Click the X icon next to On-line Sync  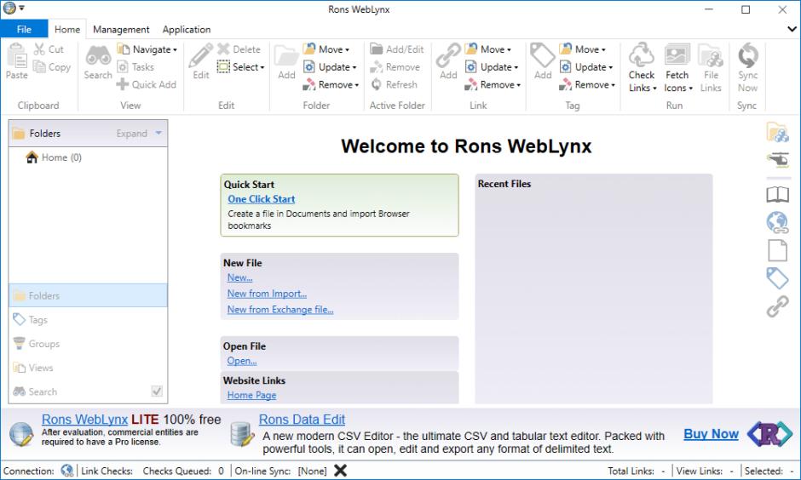340,471
